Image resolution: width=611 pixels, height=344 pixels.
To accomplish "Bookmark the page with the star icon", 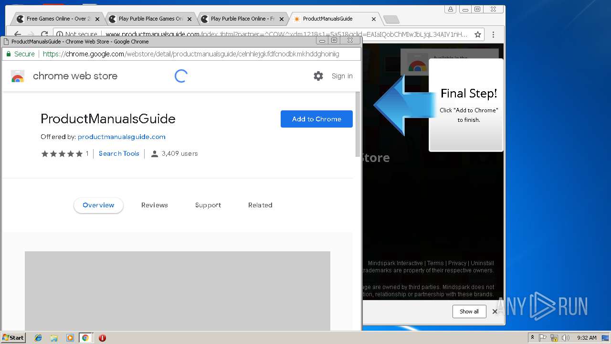I will (477, 34).
